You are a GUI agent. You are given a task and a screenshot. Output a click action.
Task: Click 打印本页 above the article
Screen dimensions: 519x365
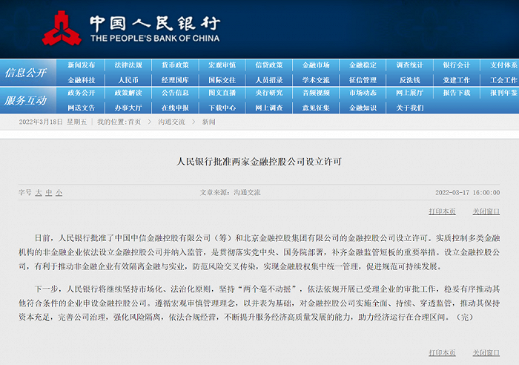[x=442, y=211]
